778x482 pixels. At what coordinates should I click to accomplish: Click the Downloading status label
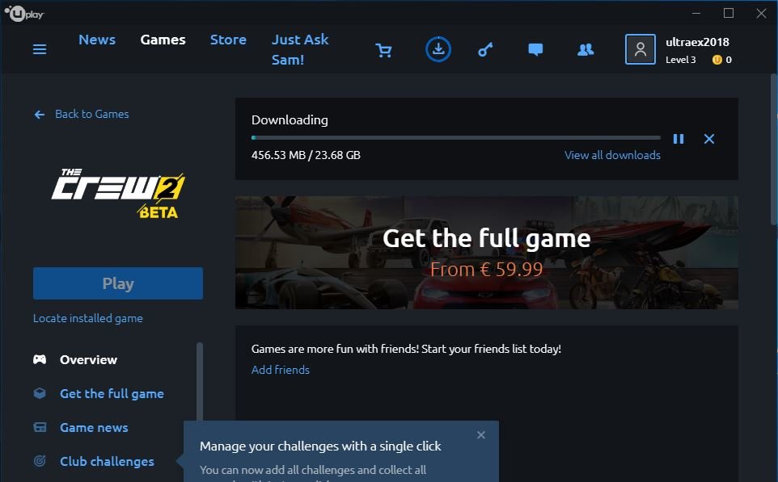point(290,119)
